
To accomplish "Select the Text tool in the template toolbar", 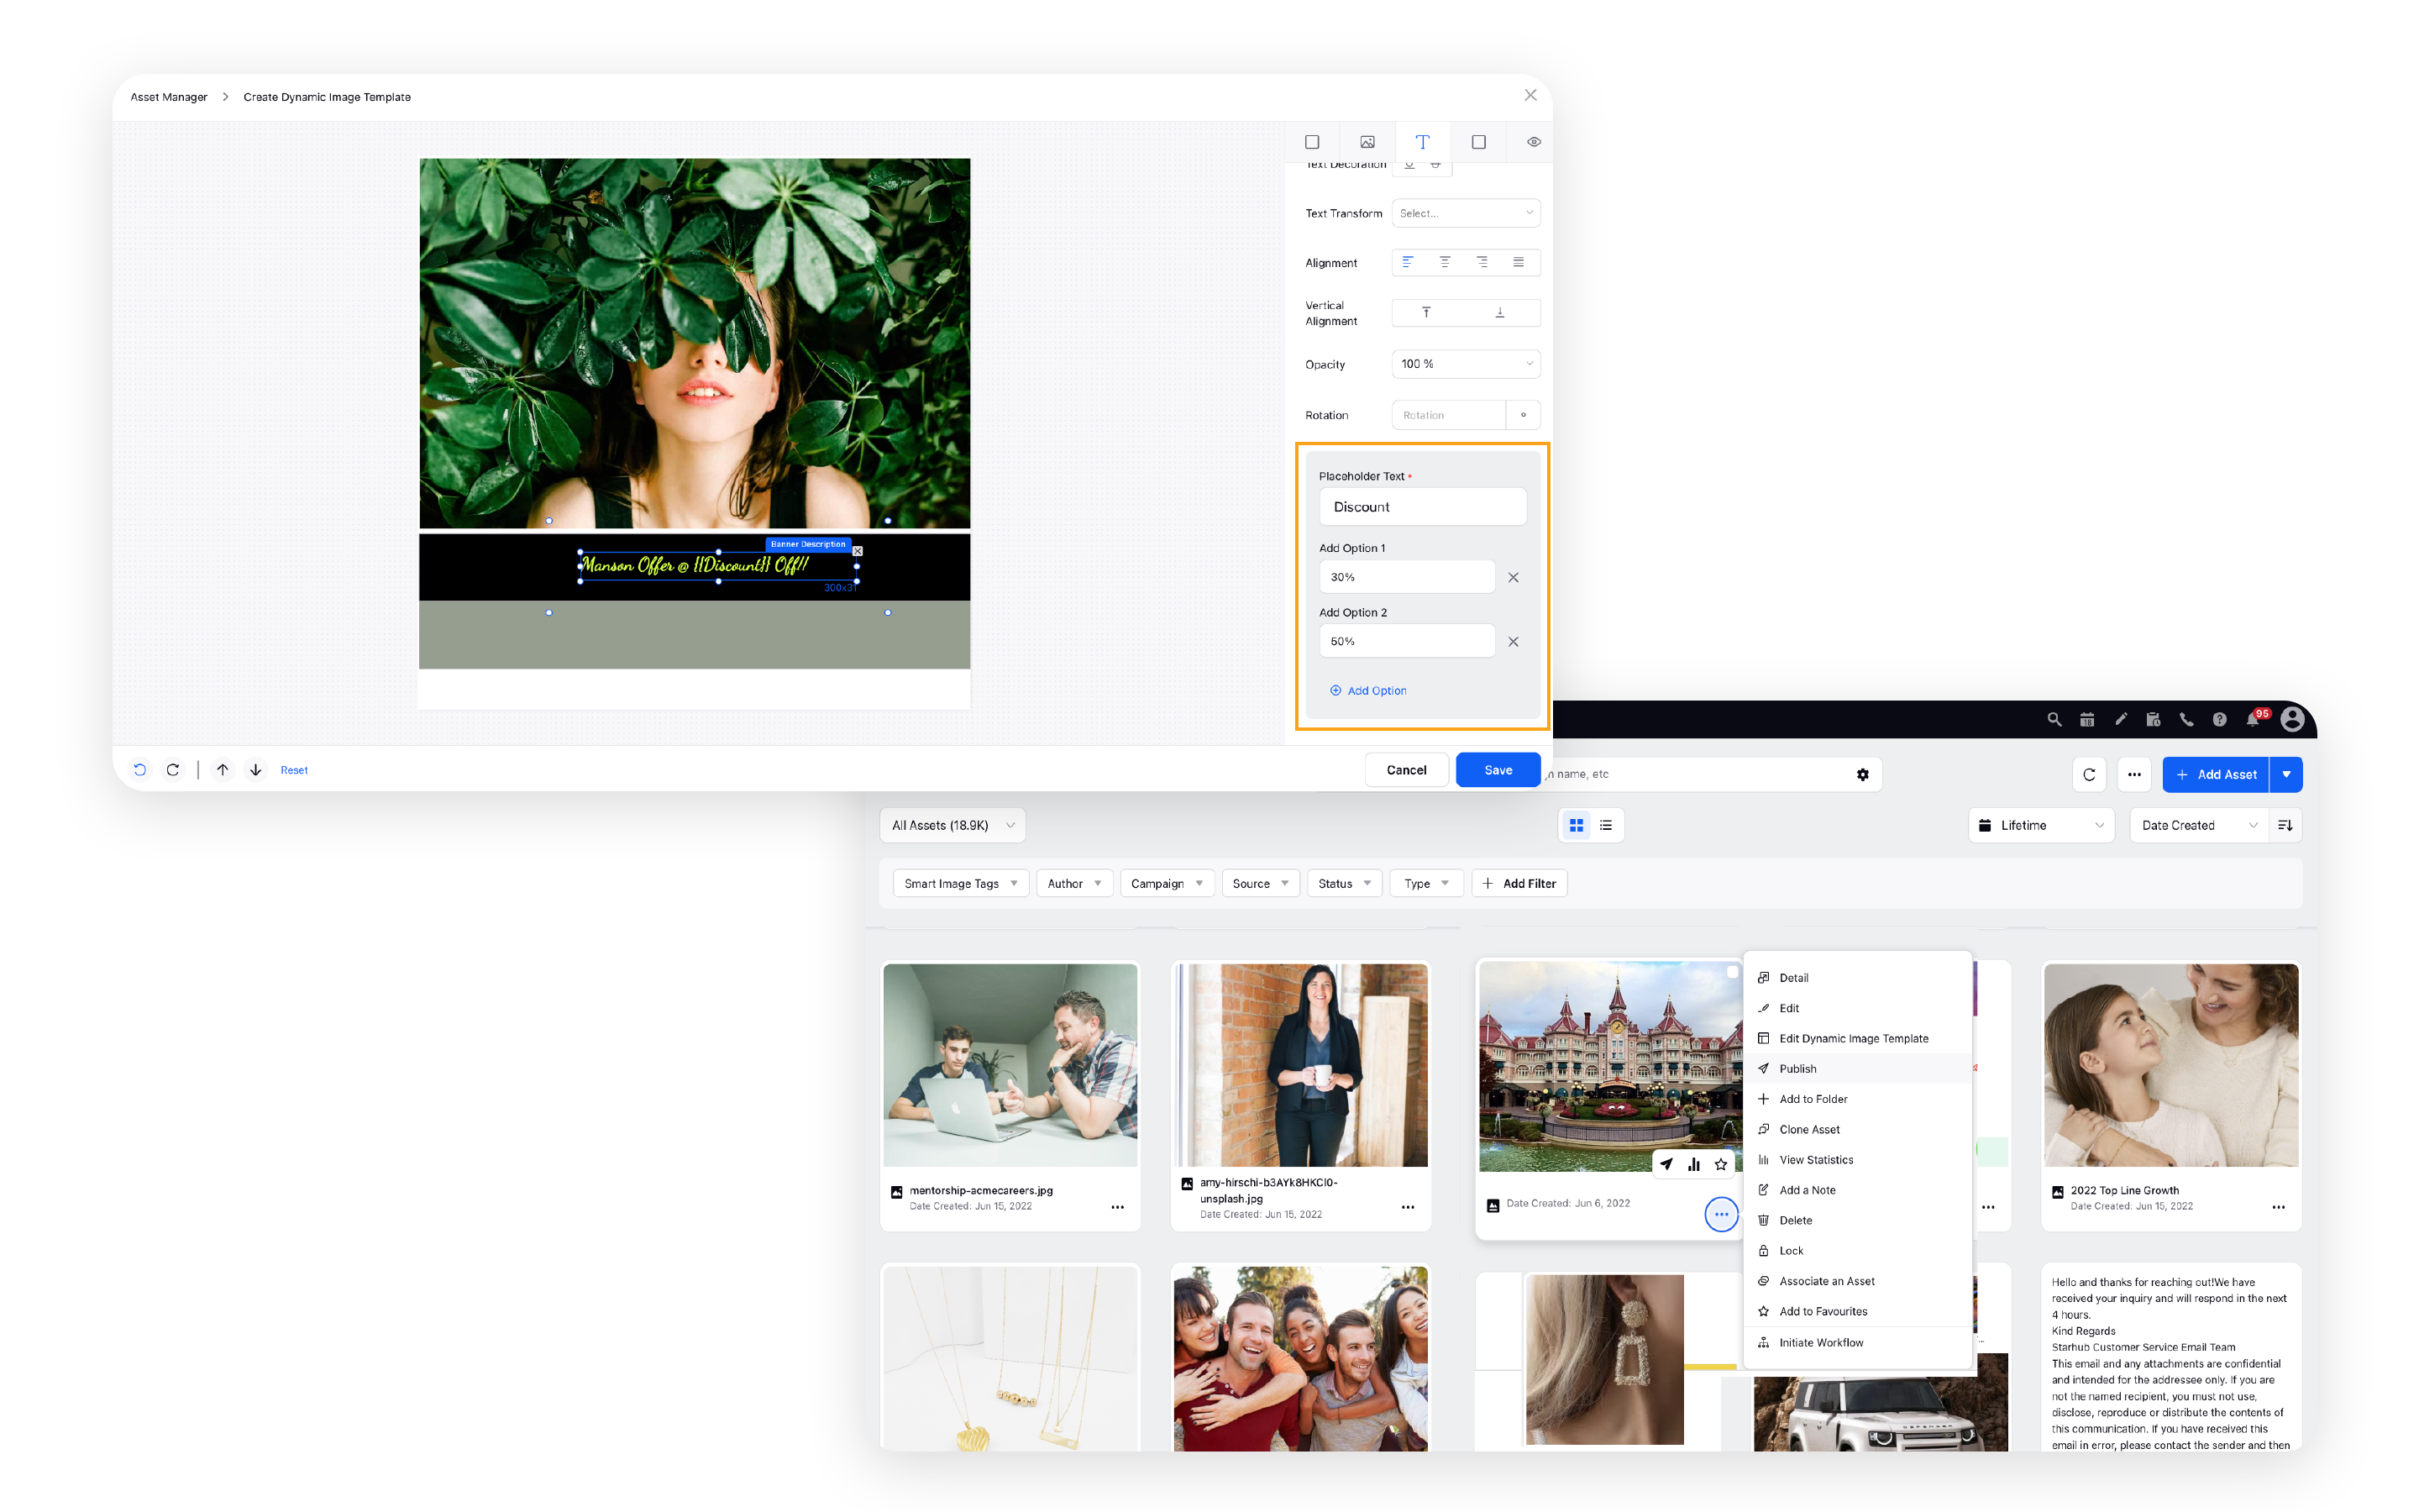I will (x=1422, y=142).
